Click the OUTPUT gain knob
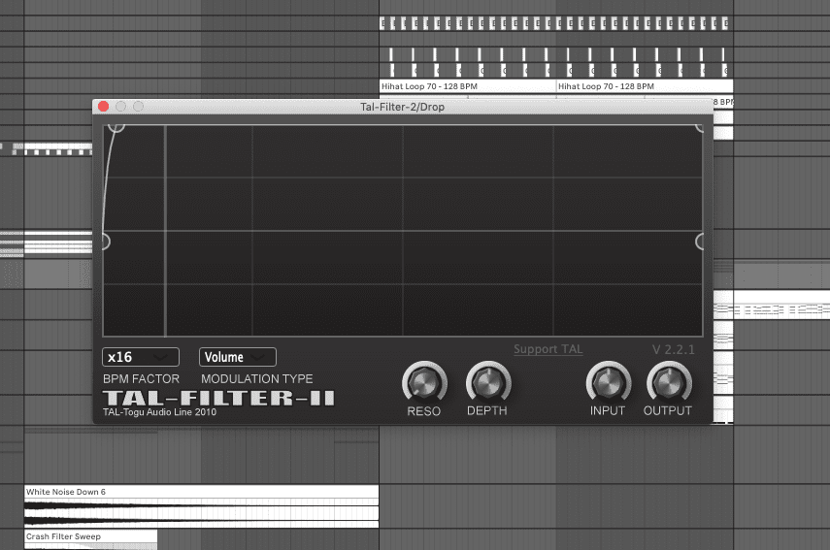The image size is (830, 550). tap(668, 384)
